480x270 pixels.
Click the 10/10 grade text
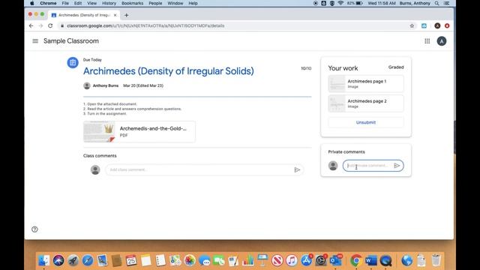tap(306, 68)
